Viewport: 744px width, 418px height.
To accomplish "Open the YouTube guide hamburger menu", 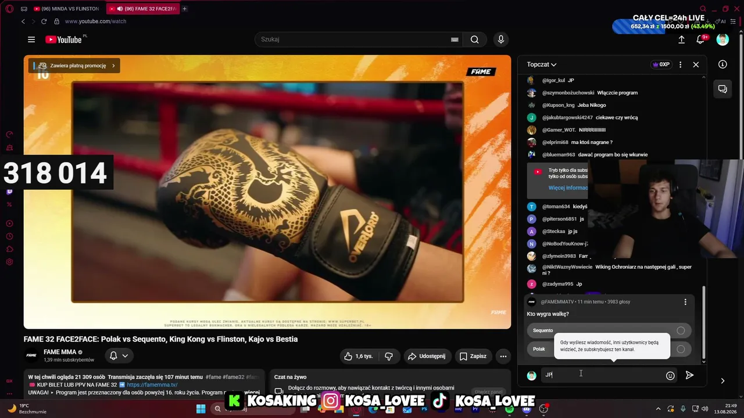I will pyautogui.click(x=31, y=39).
